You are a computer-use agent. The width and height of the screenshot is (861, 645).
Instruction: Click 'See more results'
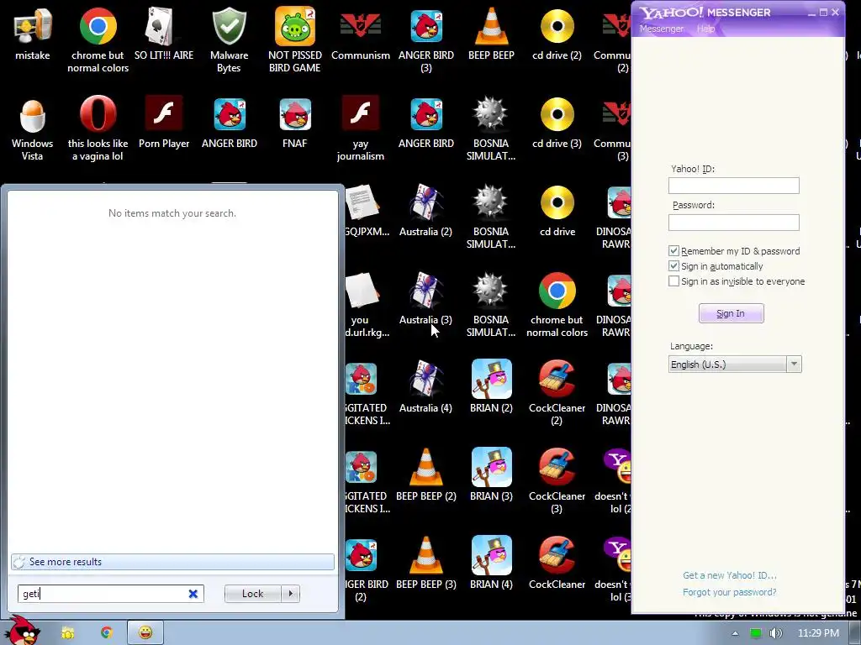[172, 562]
